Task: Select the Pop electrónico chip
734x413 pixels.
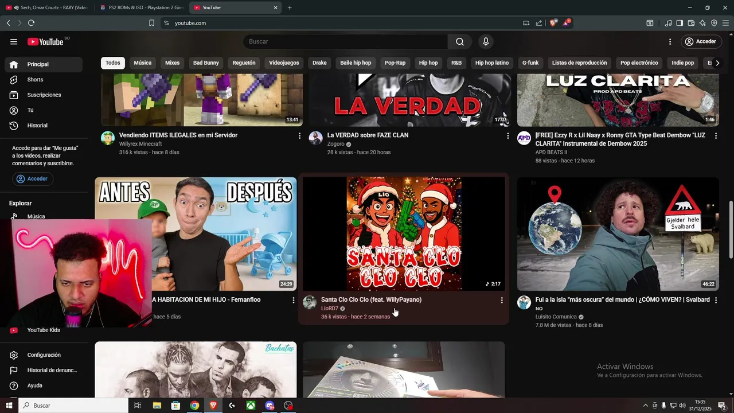Action: 639,63
